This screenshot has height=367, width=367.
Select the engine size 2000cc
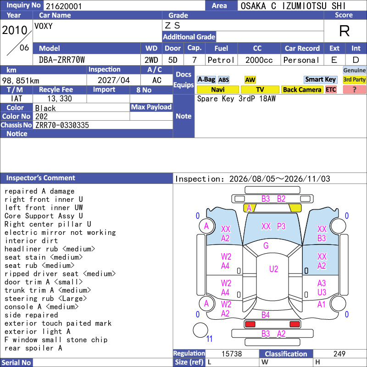pos(259,60)
